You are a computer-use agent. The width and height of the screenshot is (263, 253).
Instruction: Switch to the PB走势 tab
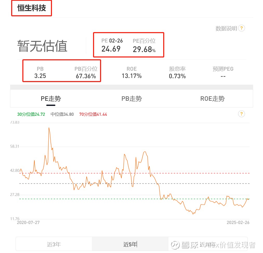(x=132, y=99)
